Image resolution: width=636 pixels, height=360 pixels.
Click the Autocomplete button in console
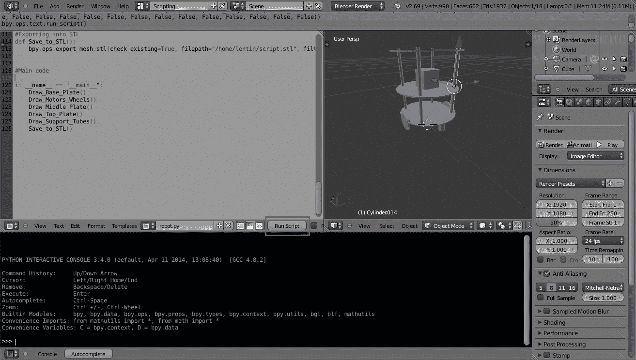tap(88, 354)
